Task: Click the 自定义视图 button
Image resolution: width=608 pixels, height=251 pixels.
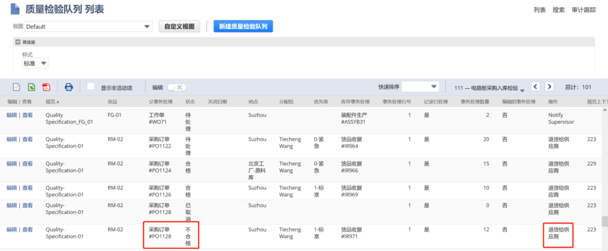Action: 180,27
